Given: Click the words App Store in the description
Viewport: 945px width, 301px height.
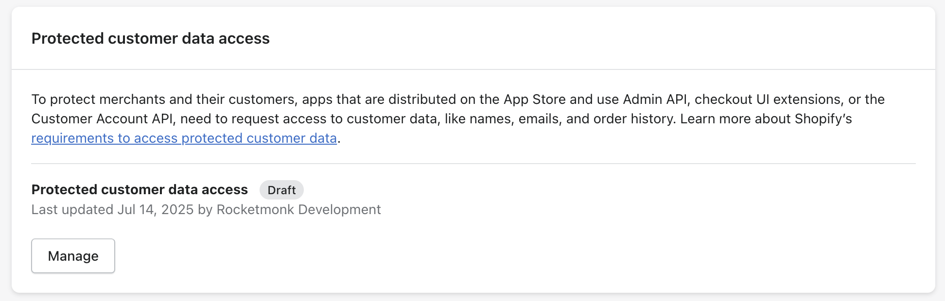Looking at the screenshot, I should 534,100.
